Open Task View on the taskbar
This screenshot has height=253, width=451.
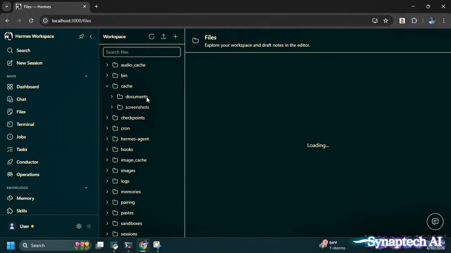point(100,245)
